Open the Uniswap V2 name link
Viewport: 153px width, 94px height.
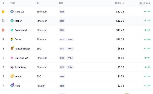coord(21,58)
